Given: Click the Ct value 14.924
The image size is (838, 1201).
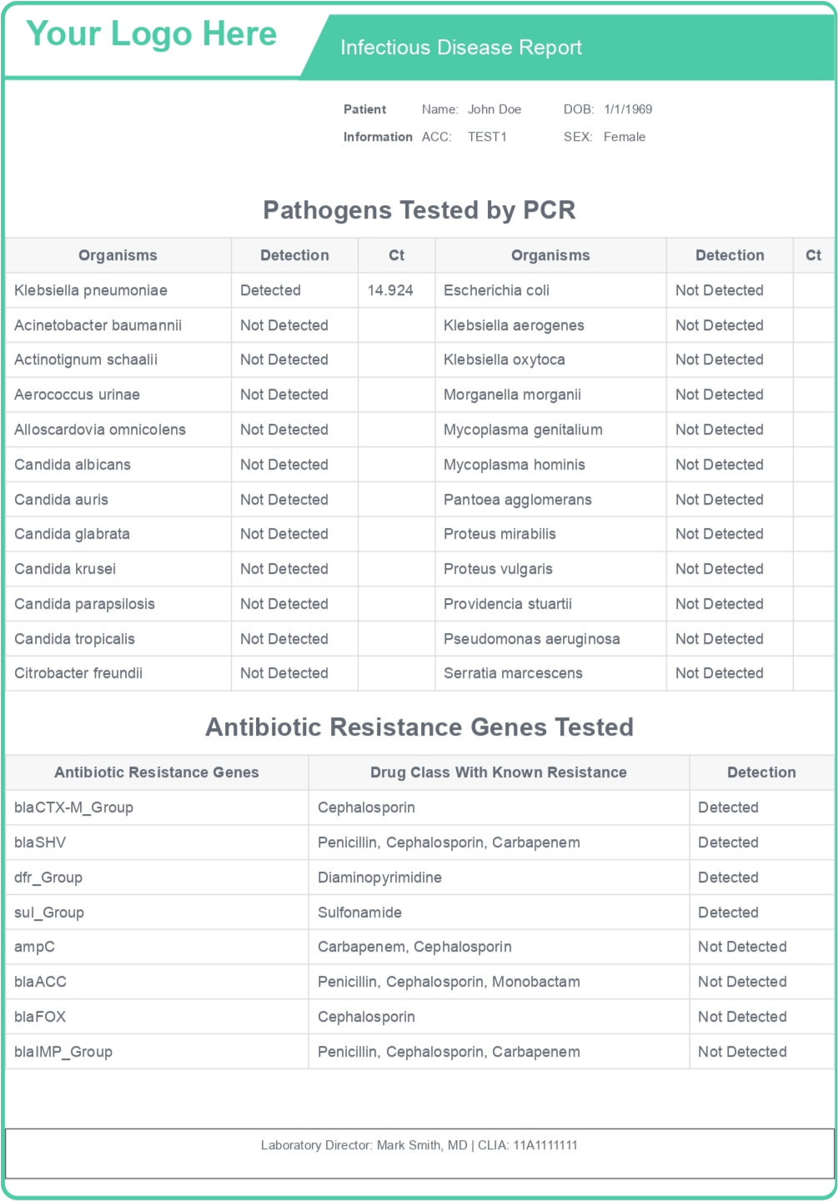Looking at the screenshot, I should [389, 290].
